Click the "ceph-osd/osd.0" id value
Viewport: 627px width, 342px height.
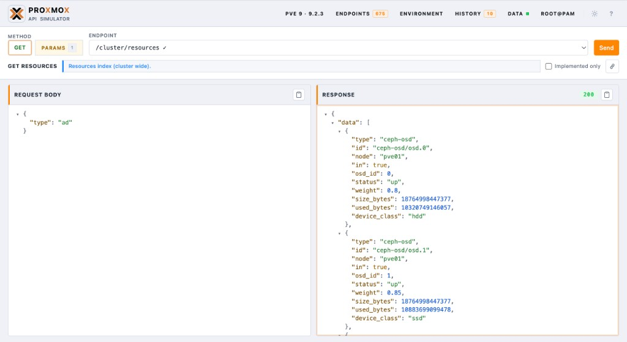[x=402, y=148]
